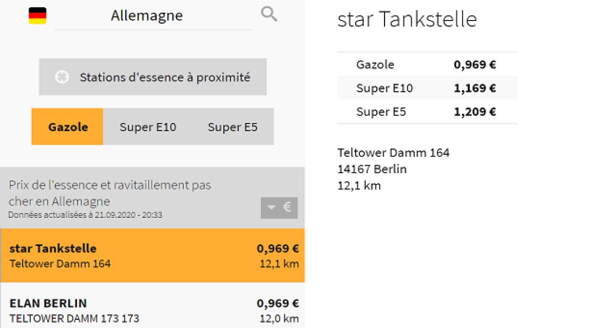Click Stations d'essence à proximité button

point(152,77)
